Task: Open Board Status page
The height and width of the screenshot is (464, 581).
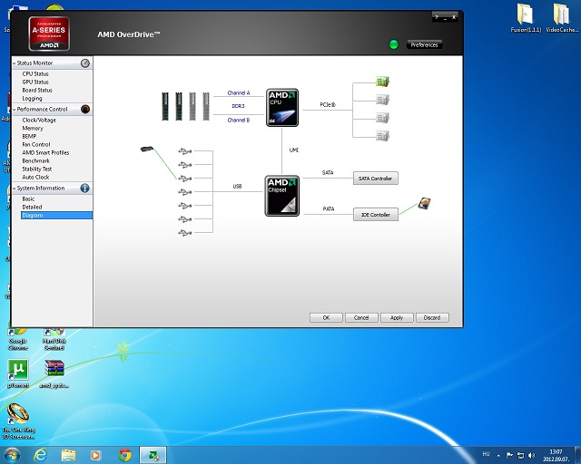Action: (x=37, y=91)
